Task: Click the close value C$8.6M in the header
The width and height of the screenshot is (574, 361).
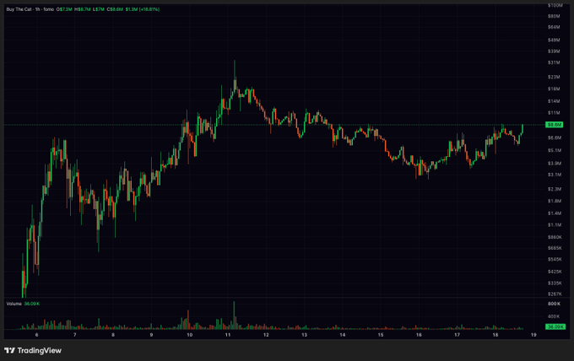Action: [x=115, y=9]
